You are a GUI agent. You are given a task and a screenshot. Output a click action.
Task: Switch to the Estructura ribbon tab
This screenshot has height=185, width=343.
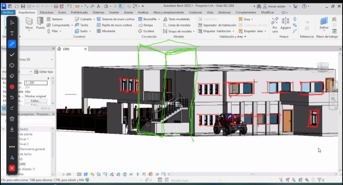tap(47, 12)
